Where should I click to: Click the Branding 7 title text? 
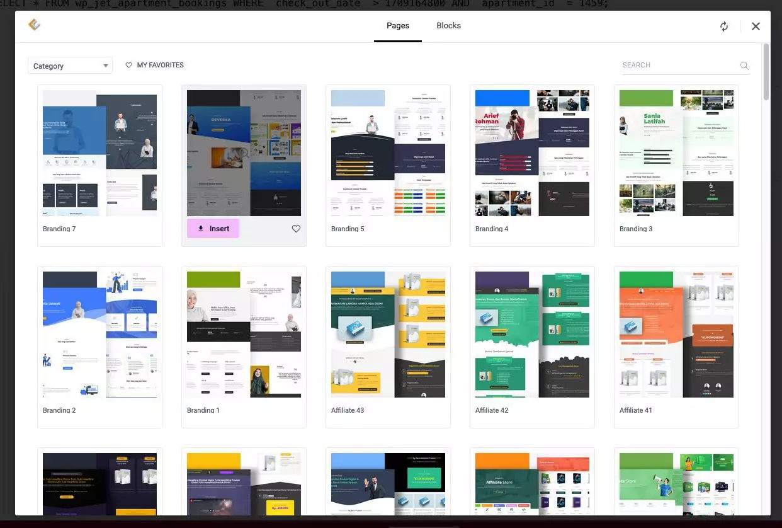[x=59, y=229]
